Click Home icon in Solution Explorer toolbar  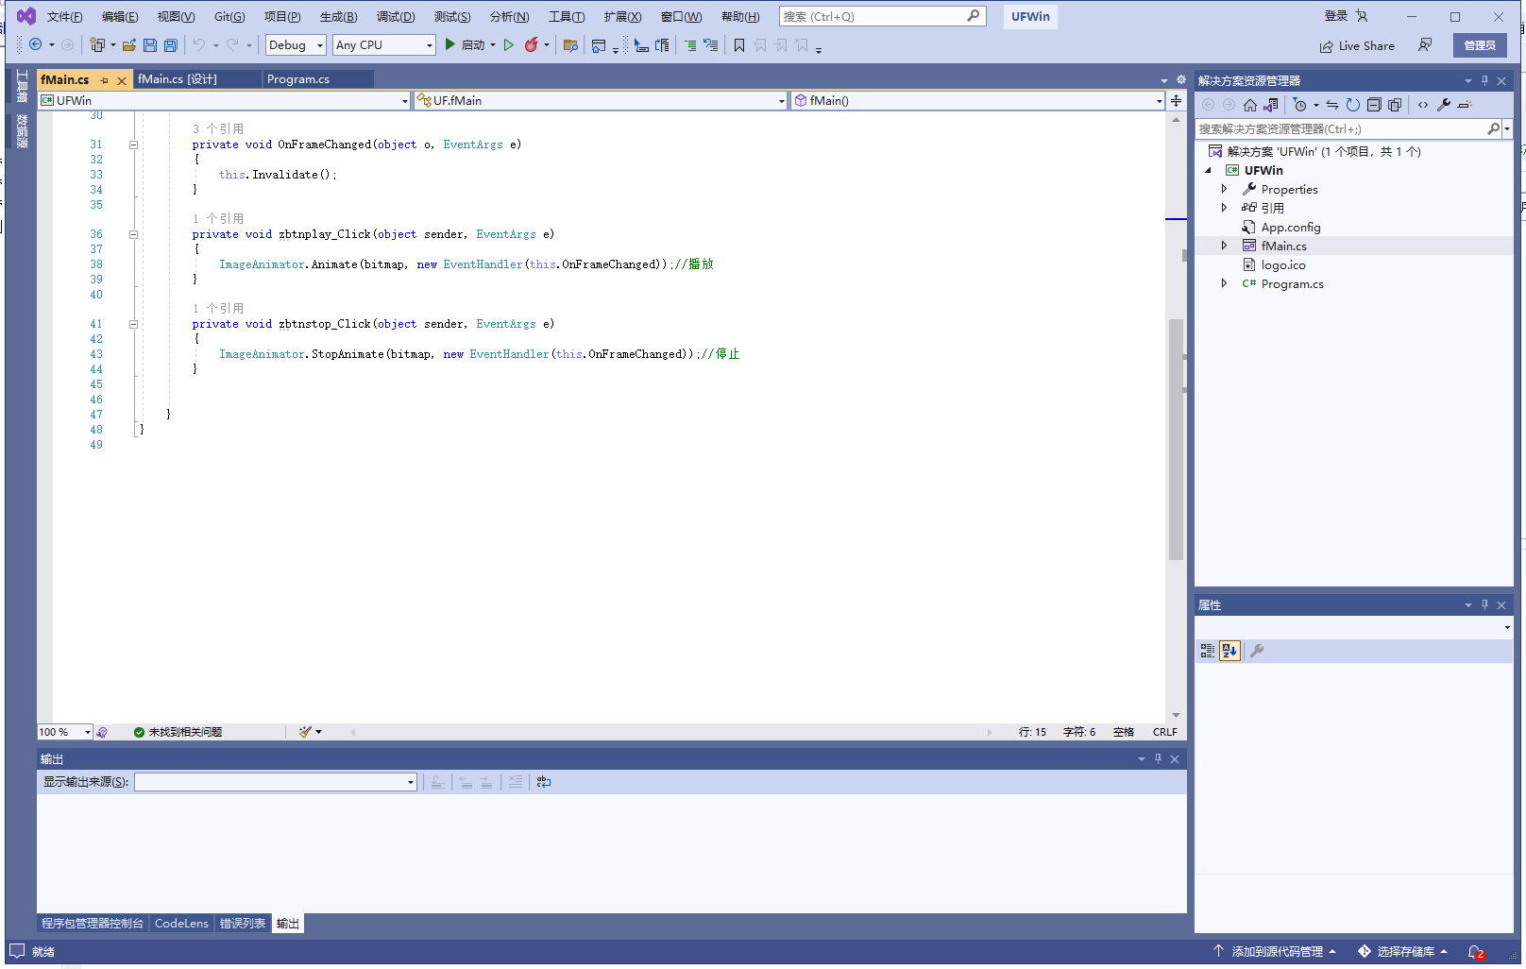tap(1250, 105)
